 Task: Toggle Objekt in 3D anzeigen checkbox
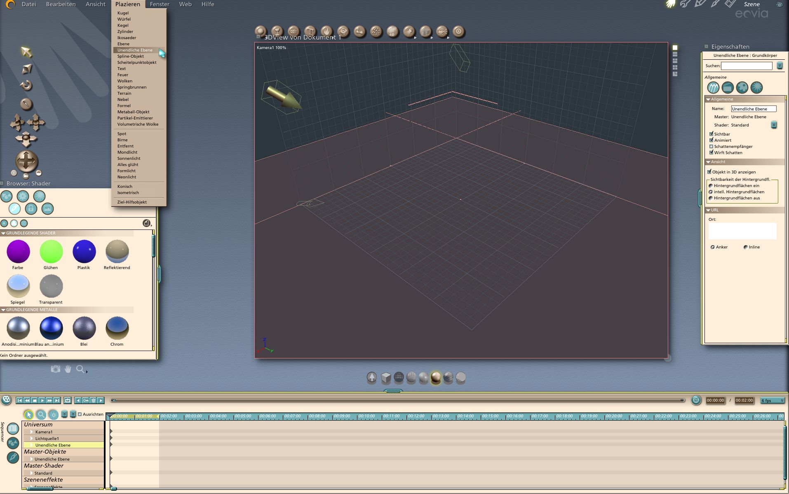tap(709, 172)
